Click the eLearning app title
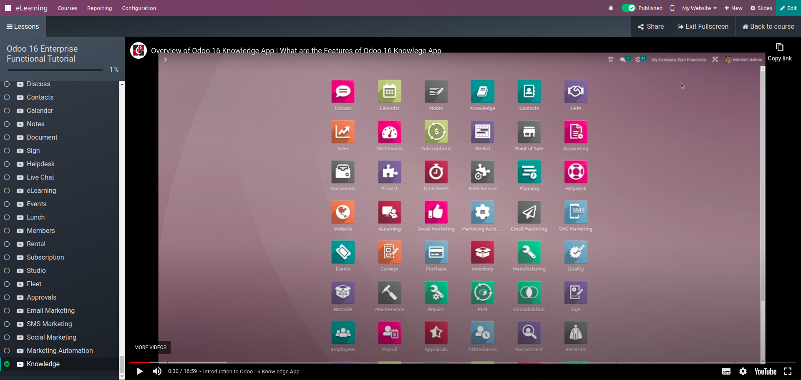801x380 pixels. (32, 8)
